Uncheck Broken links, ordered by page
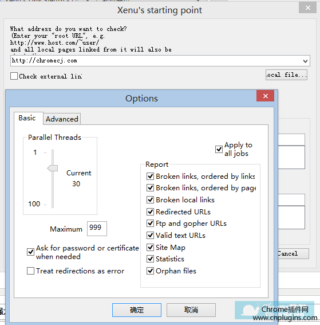Image resolution: width=320 pixels, height=325 pixels. [x=151, y=188]
